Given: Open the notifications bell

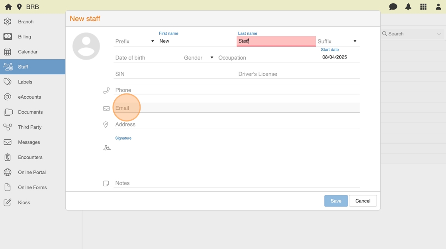Looking at the screenshot, I should tap(408, 7).
